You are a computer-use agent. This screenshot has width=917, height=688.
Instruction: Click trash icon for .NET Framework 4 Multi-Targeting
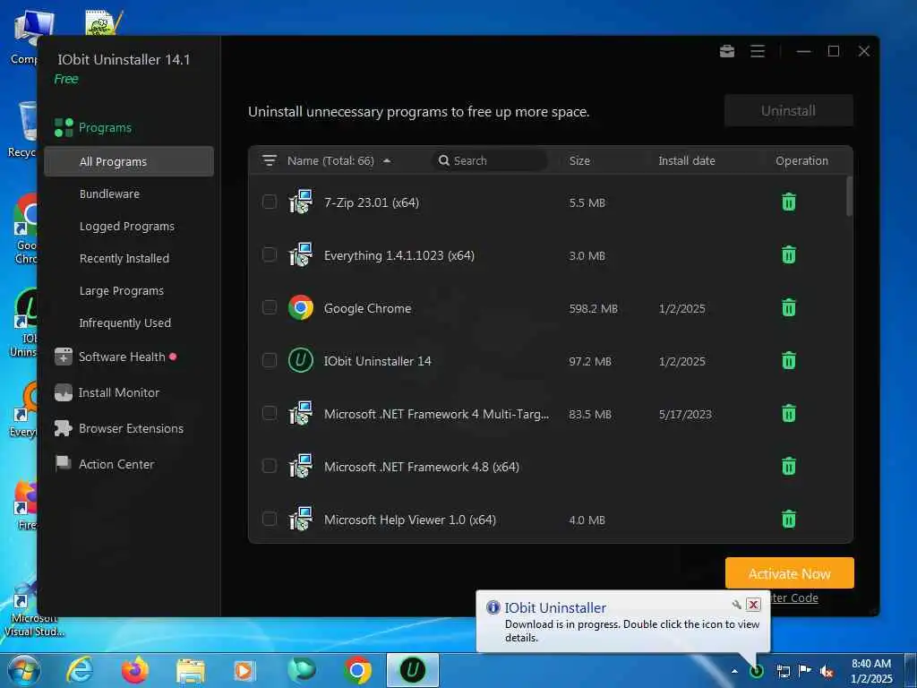pos(788,414)
